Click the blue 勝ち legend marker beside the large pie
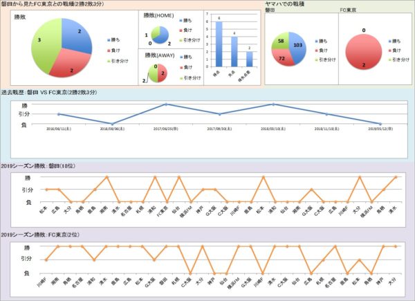 [110, 40]
